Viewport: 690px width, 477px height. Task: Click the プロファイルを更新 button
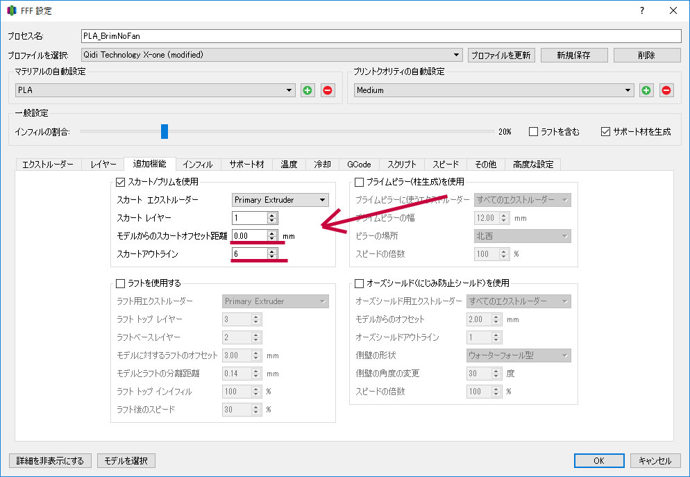pyautogui.click(x=501, y=55)
